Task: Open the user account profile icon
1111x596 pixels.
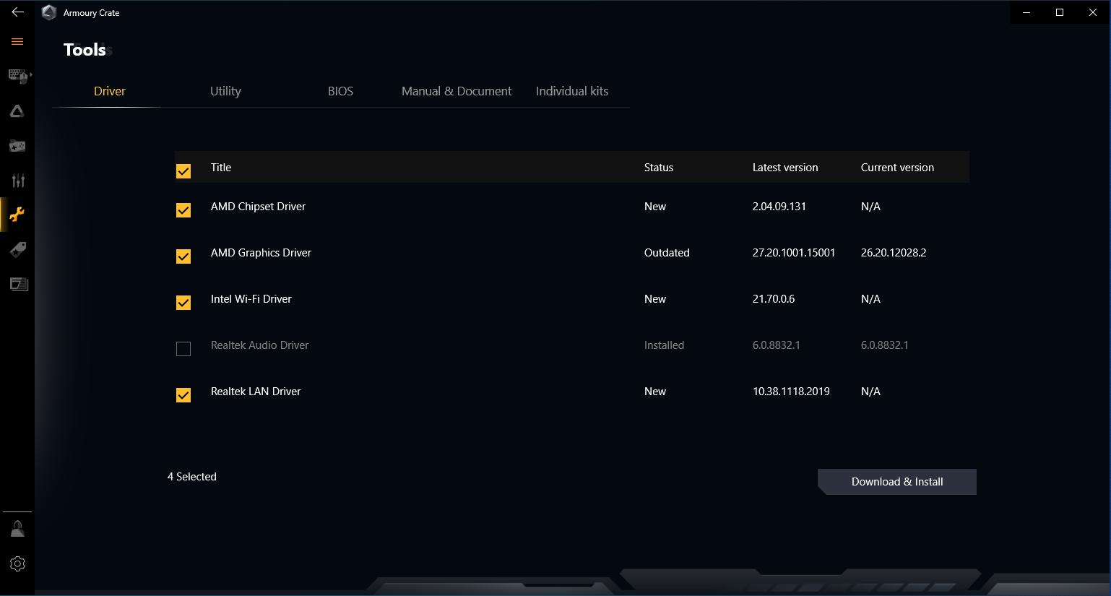Action: click(17, 530)
